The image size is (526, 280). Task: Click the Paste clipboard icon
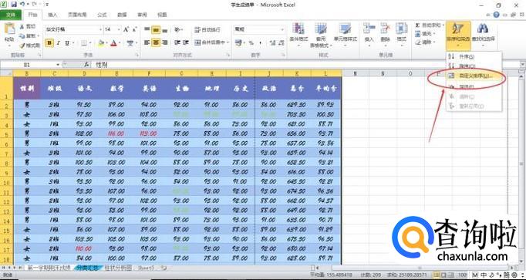pyautogui.click(x=9, y=29)
